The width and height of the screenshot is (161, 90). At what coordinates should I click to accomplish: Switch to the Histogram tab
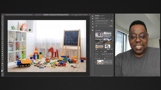coord(97,15)
